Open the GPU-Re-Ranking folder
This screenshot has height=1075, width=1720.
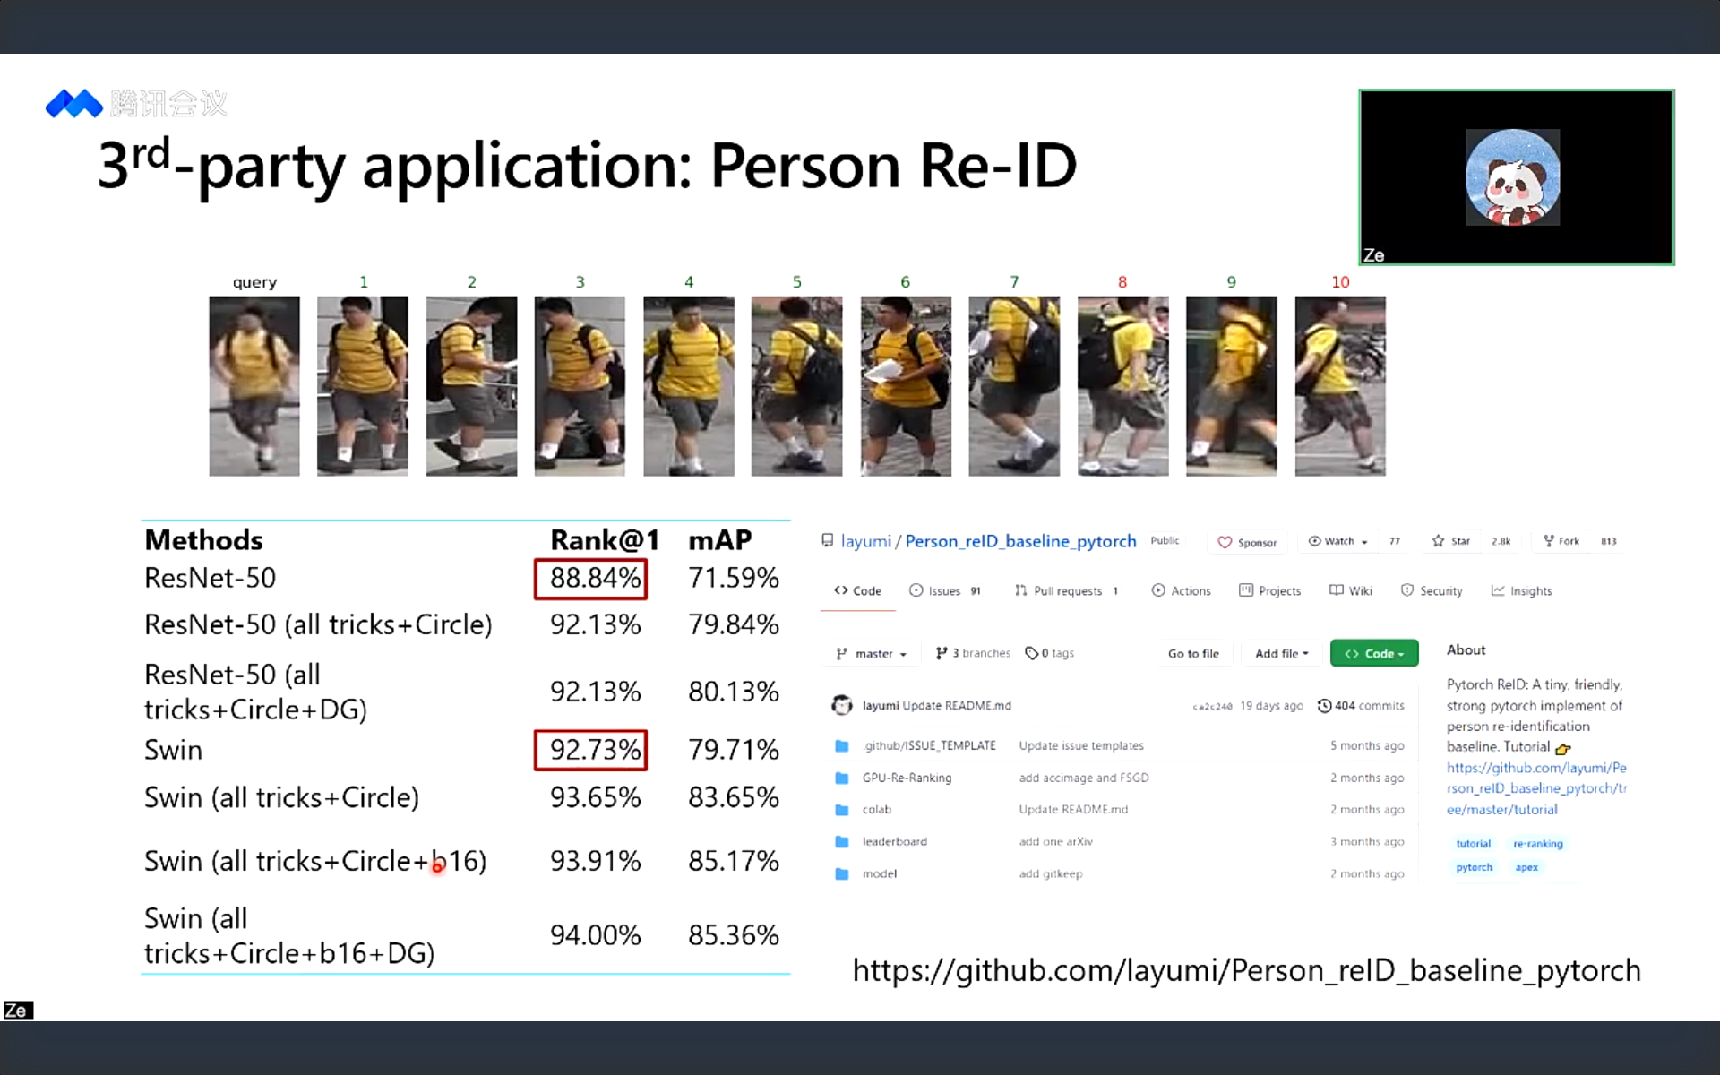point(906,778)
